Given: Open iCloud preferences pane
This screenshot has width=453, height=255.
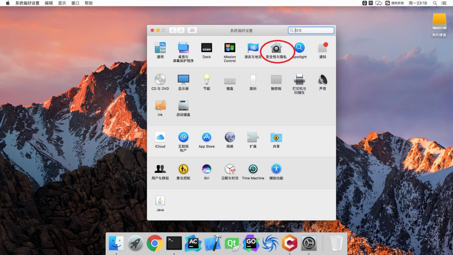Looking at the screenshot, I should coord(160,138).
